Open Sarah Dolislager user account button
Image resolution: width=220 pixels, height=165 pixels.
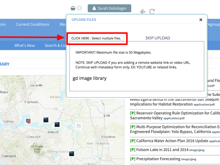109,8
